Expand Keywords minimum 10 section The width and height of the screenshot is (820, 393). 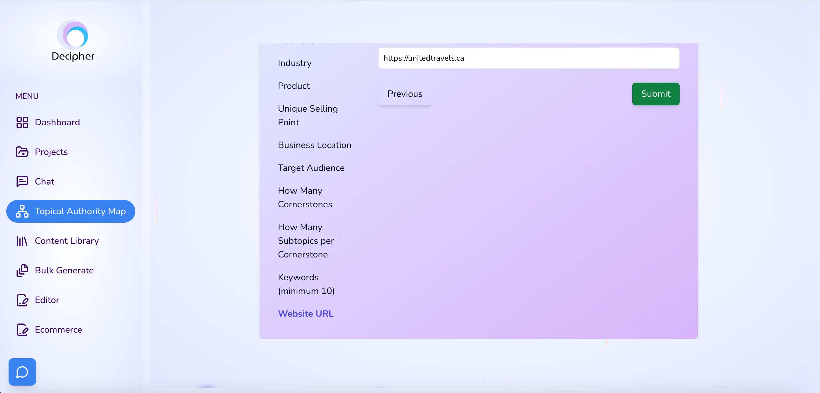click(x=306, y=284)
